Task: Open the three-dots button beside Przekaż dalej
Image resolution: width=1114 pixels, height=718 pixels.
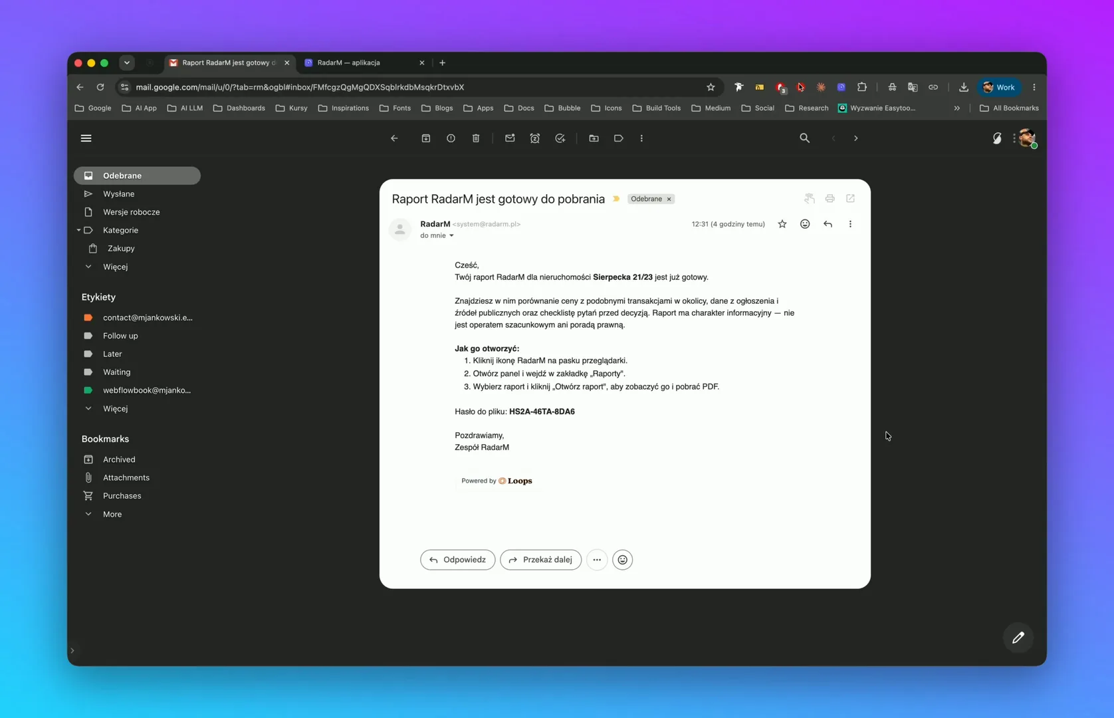Action: [x=597, y=560]
